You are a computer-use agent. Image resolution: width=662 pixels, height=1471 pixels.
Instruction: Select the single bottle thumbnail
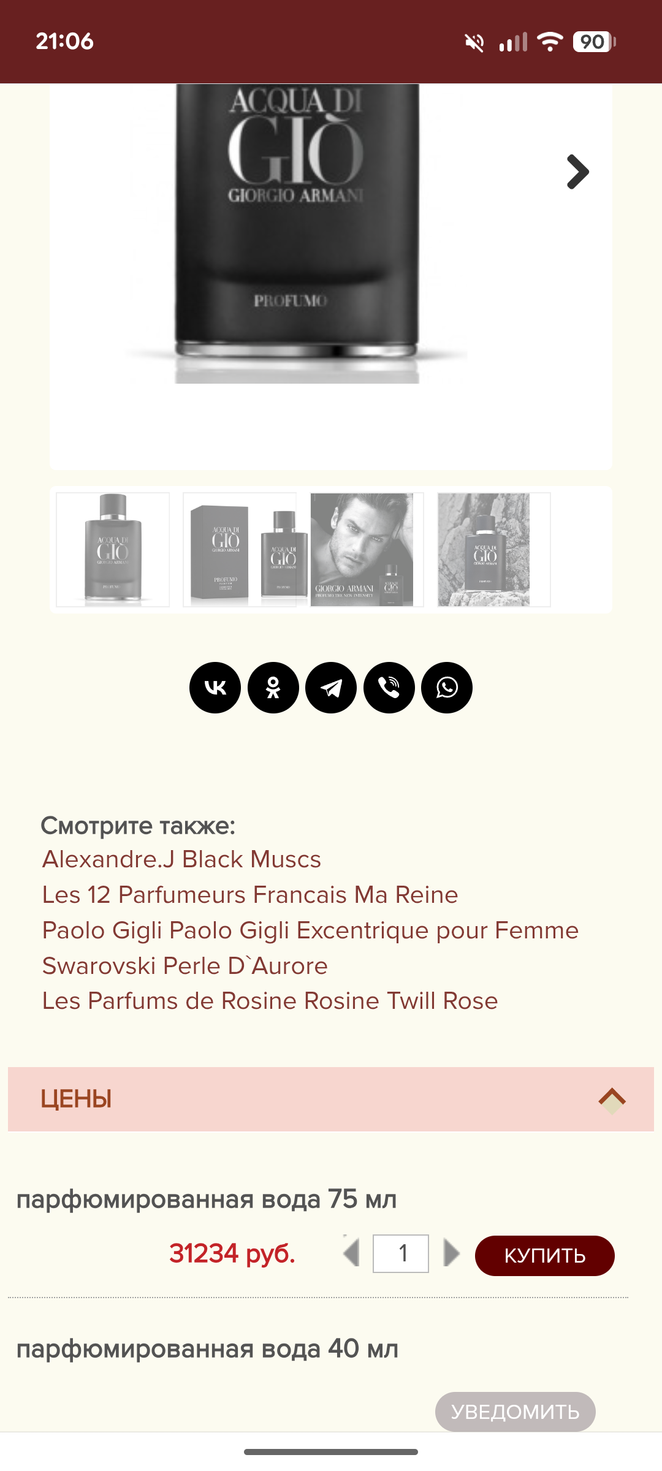point(113,550)
